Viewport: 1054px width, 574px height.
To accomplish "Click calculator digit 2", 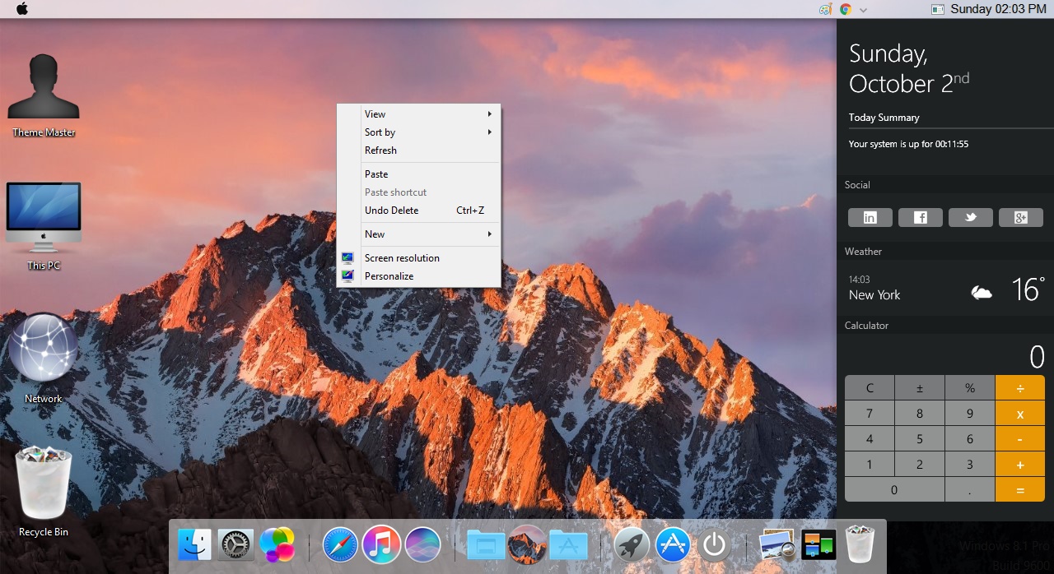I will pyautogui.click(x=920, y=465).
